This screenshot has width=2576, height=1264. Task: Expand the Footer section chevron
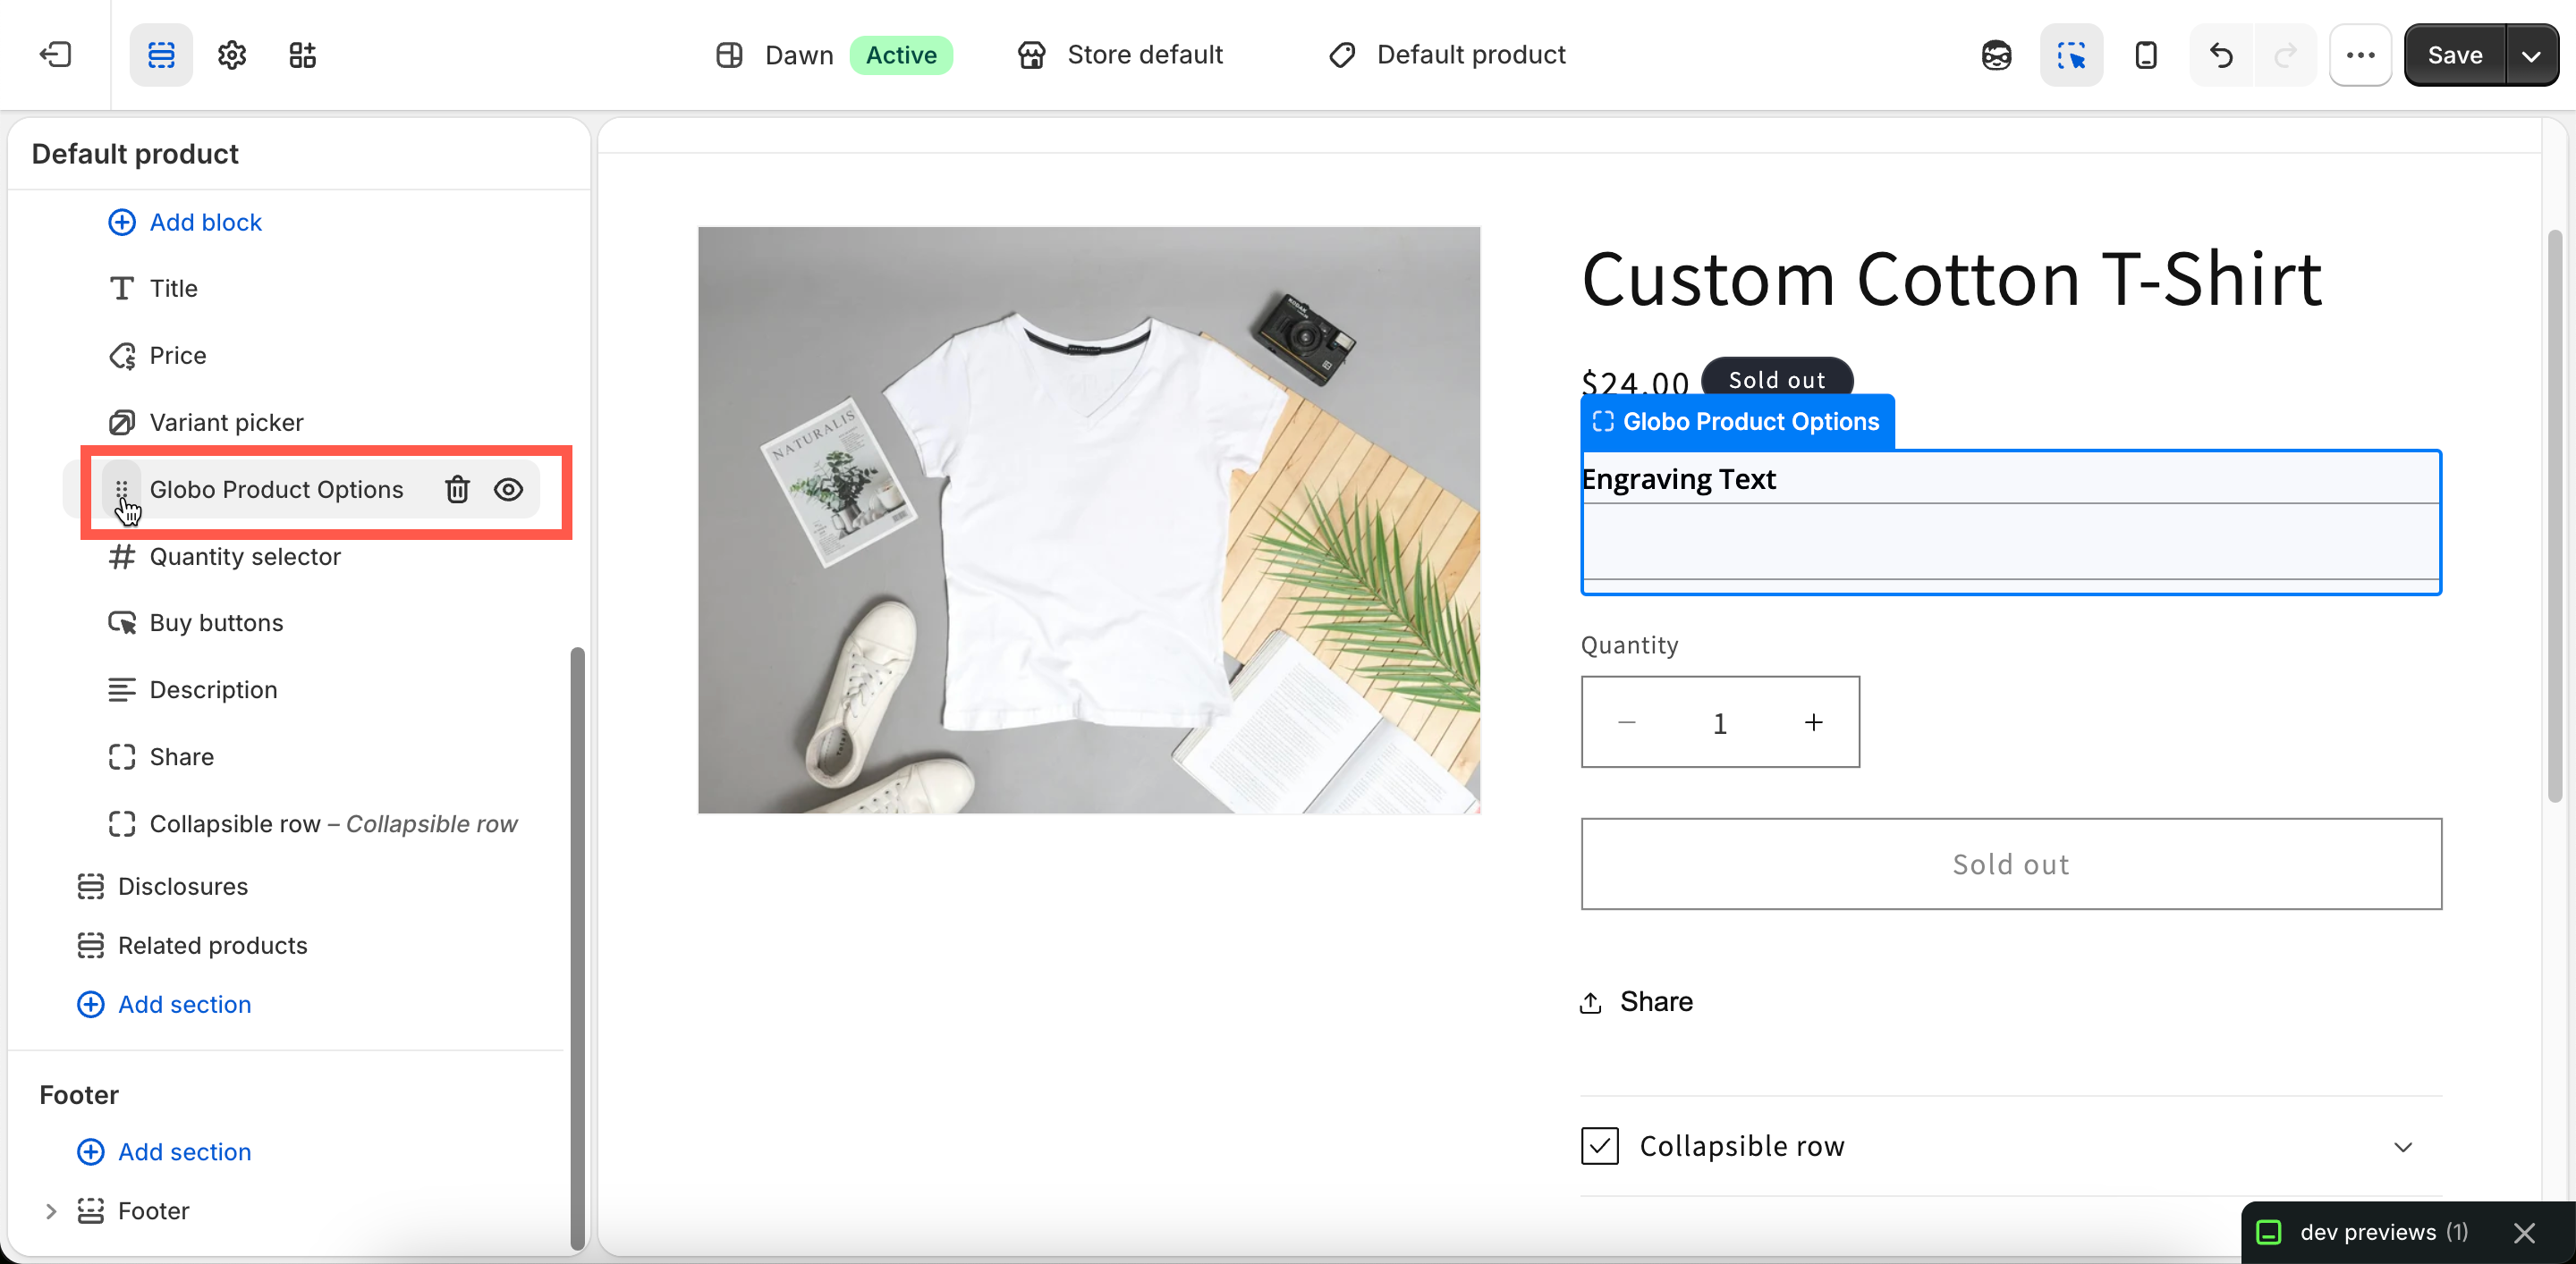(51, 1211)
